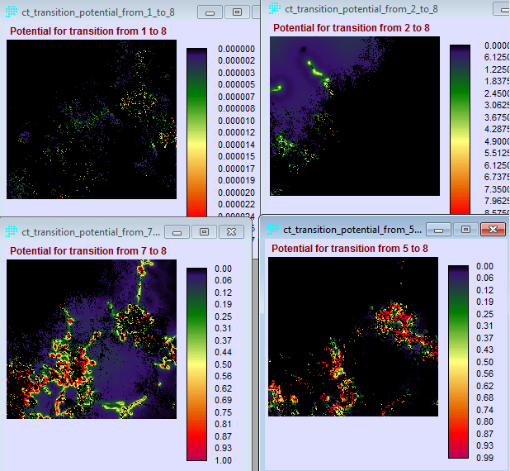
Task: Click the ct_transition_potential_from_5 window icon
Action: coord(272,228)
